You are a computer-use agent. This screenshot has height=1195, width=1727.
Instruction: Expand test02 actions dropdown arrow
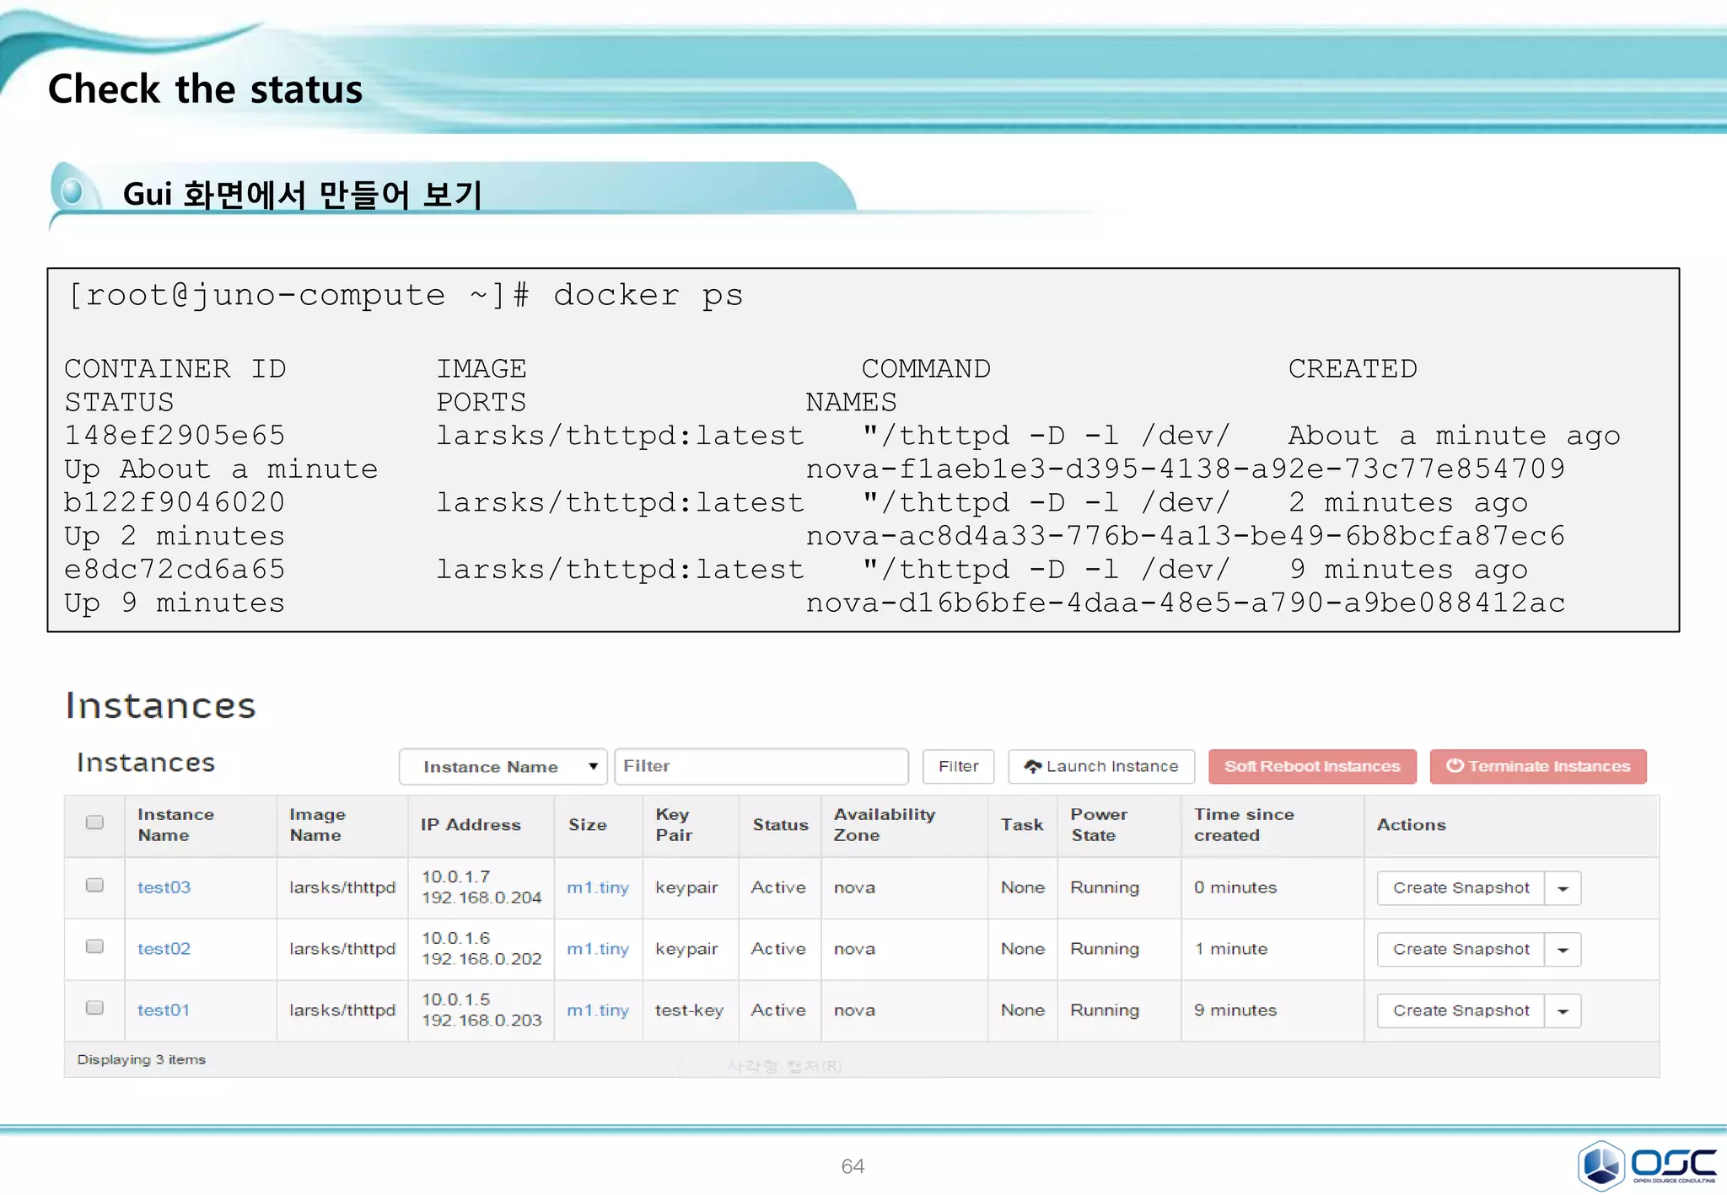tap(1563, 950)
